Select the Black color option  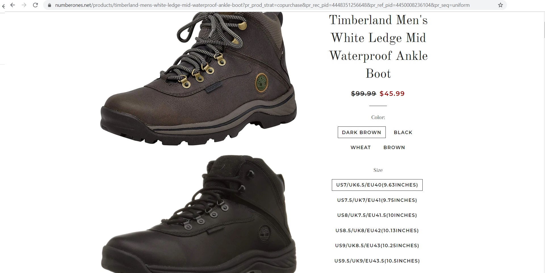click(x=403, y=132)
